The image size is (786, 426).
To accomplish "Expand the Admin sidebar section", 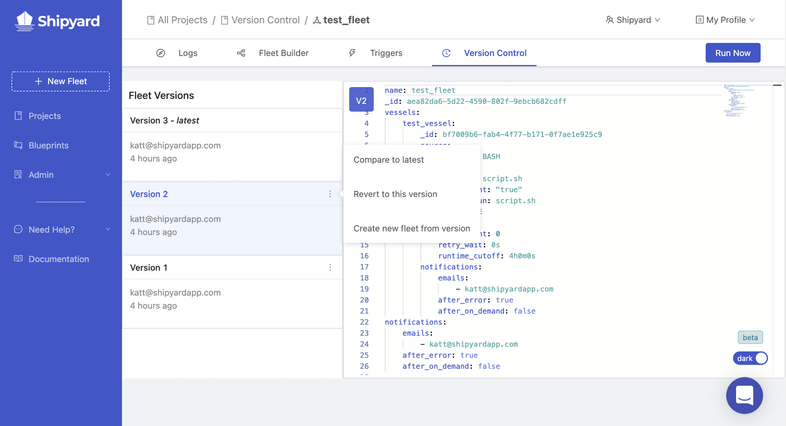I will pos(108,175).
